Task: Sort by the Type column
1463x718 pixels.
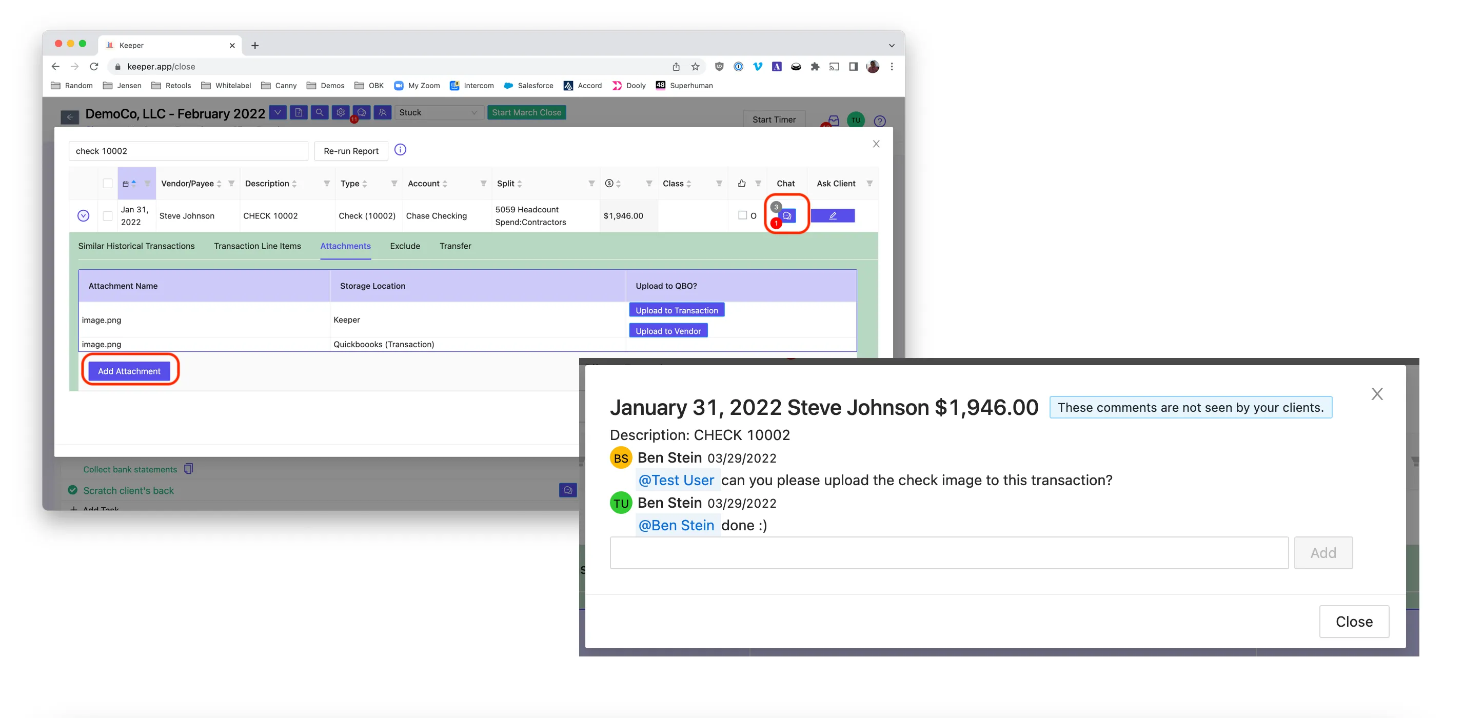Action: click(365, 184)
